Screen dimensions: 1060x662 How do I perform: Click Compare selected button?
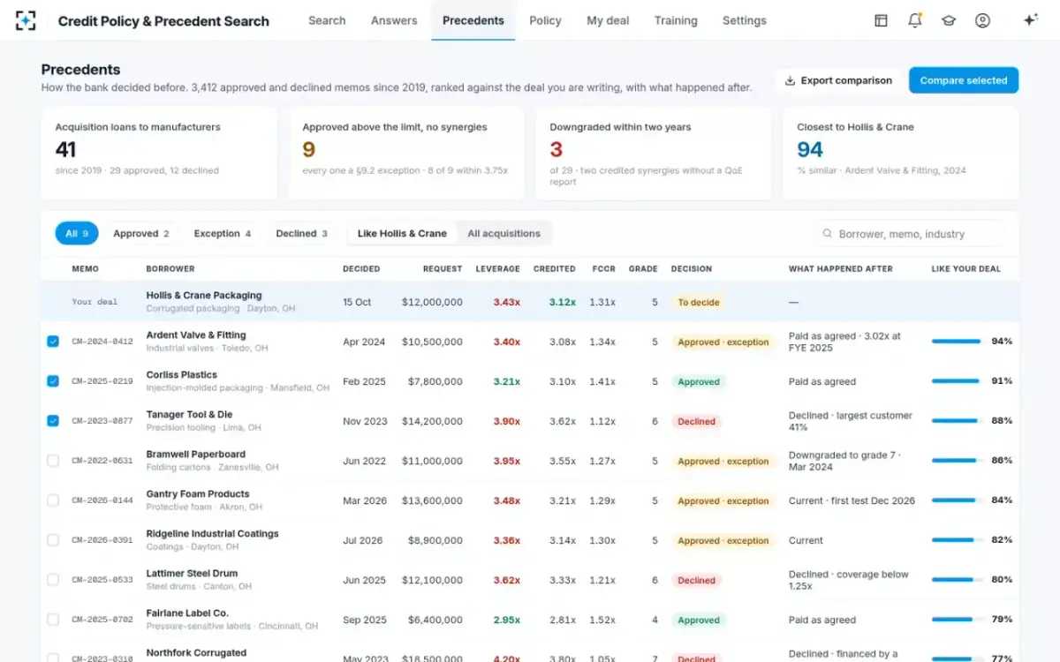(964, 80)
